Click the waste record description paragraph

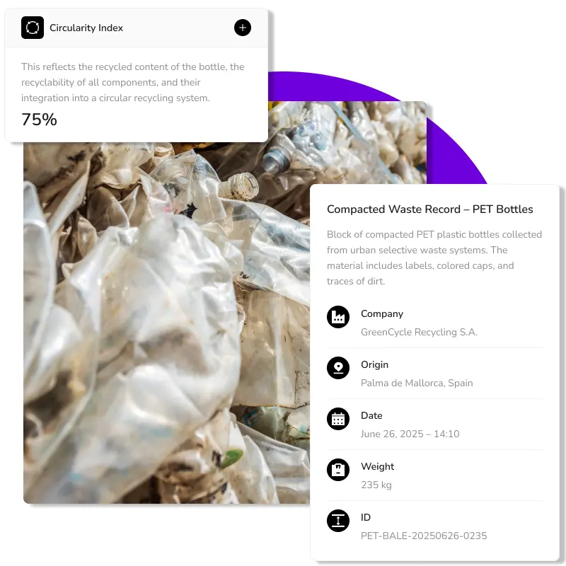(x=434, y=258)
